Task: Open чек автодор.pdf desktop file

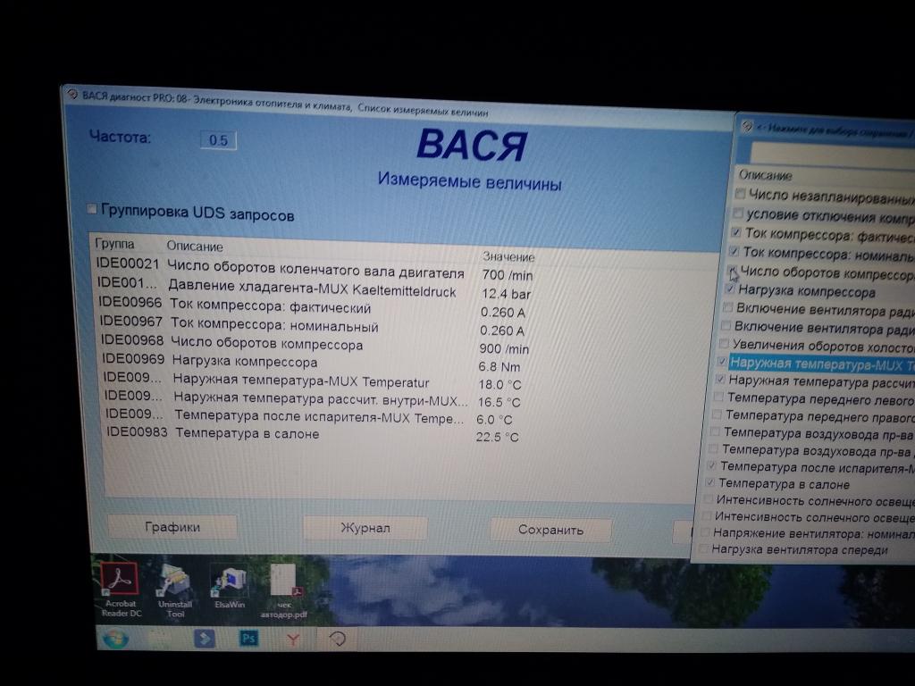Action: click(x=284, y=591)
